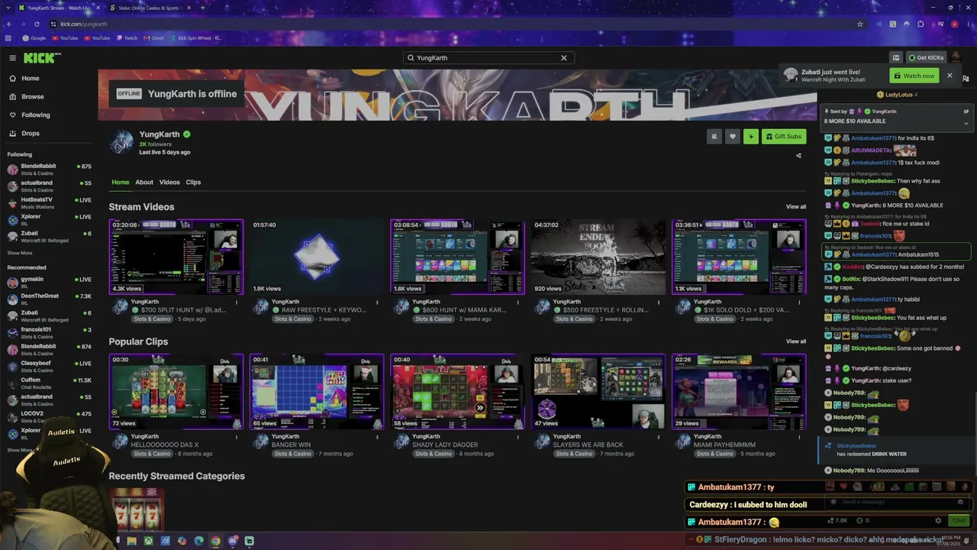Click the KICK logo
This screenshot has height=550, width=977.
pyautogui.click(x=41, y=58)
